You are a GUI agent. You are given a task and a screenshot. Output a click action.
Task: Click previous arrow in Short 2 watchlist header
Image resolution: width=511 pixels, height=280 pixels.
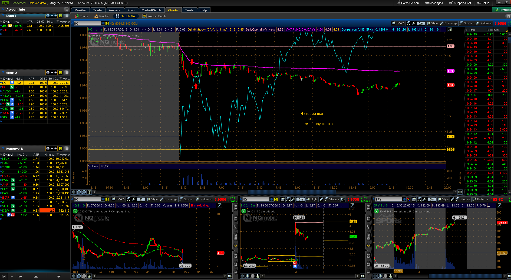coord(52,72)
